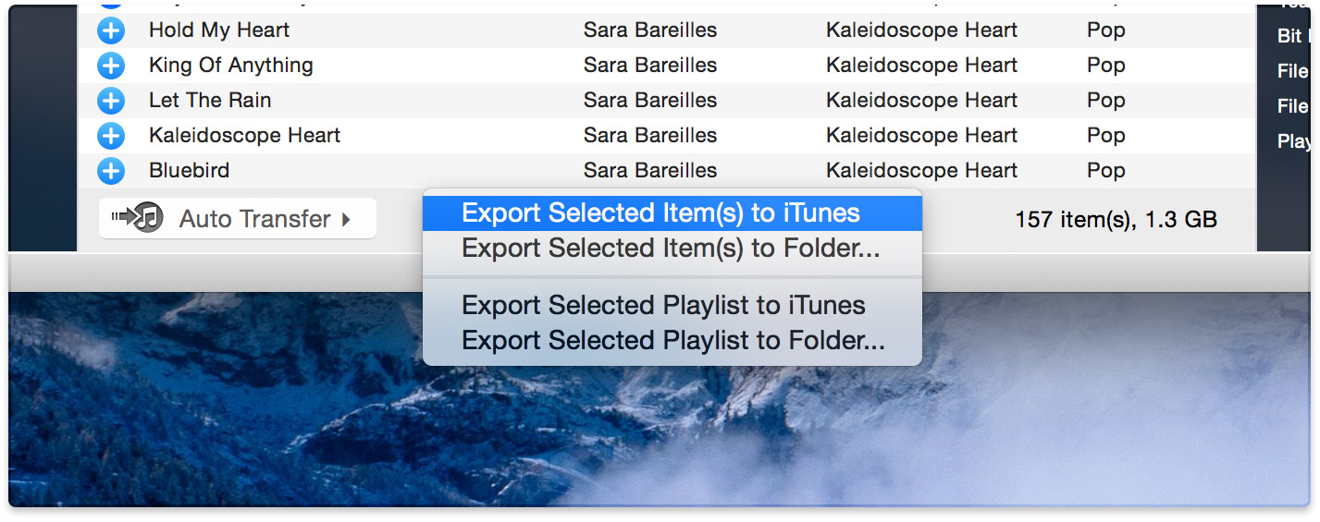Click the plus icon beside Bluebird
The height and width of the screenshot is (522, 1320).
tap(111, 171)
